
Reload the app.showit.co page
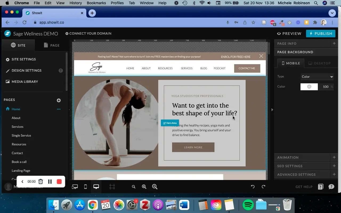click(25, 23)
